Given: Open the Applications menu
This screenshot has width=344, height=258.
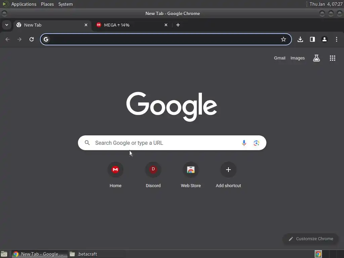Looking at the screenshot, I should tap(24, 4).
